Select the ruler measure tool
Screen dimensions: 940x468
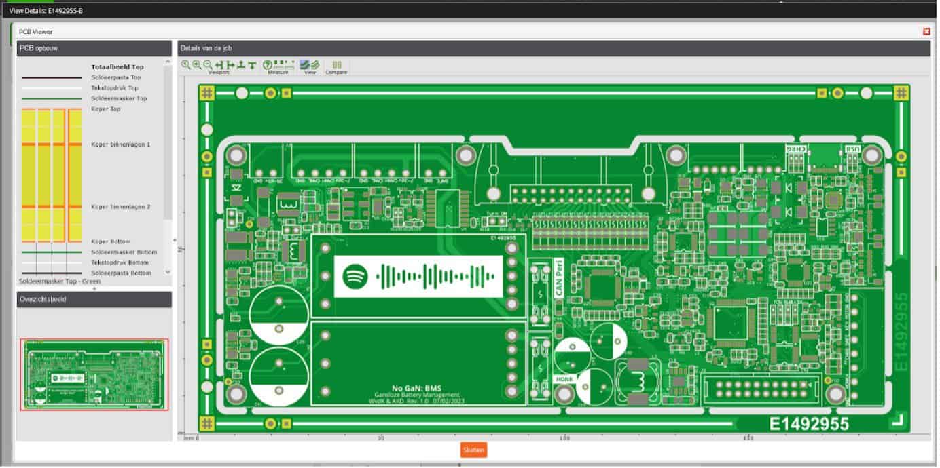click(x=279, y=64)
